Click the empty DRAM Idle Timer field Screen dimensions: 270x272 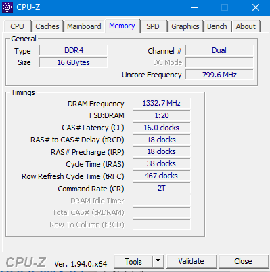point(162,200)
